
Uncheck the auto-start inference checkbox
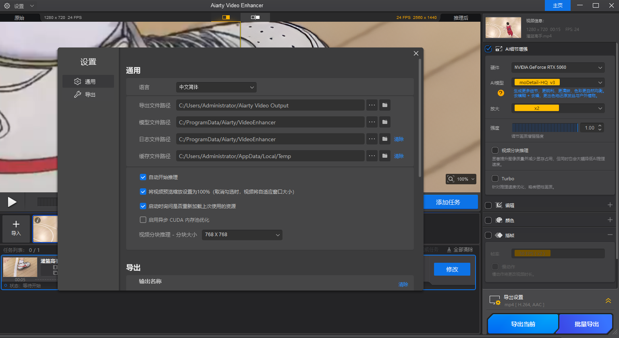point(143,177)
